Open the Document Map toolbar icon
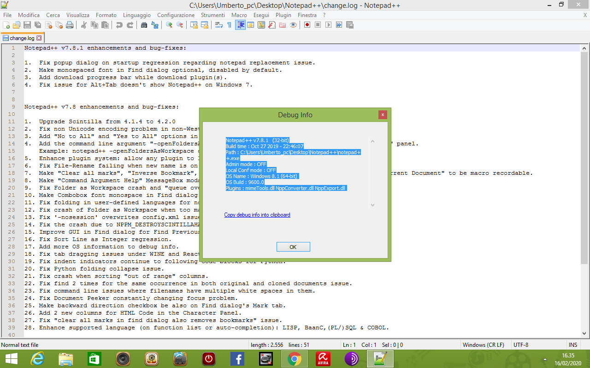 click(261, 25)
